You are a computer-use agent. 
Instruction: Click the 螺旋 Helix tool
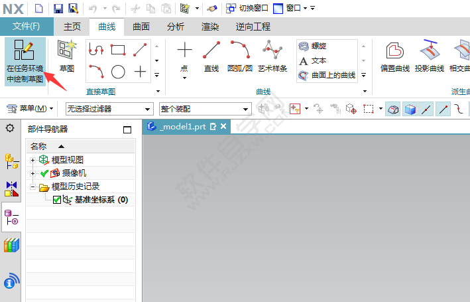[x=312, y=46]
